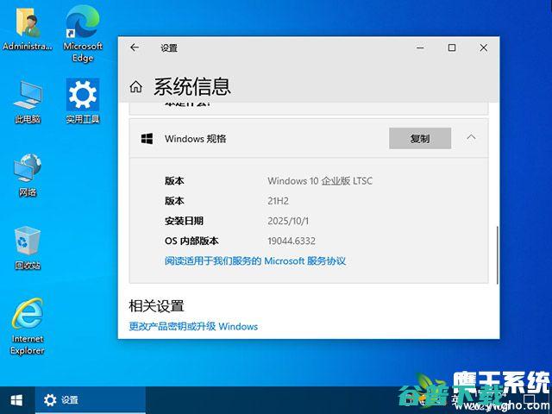Minimize the Settings window
The height and width of the screenshot is (414, 552).
point(420,47)
